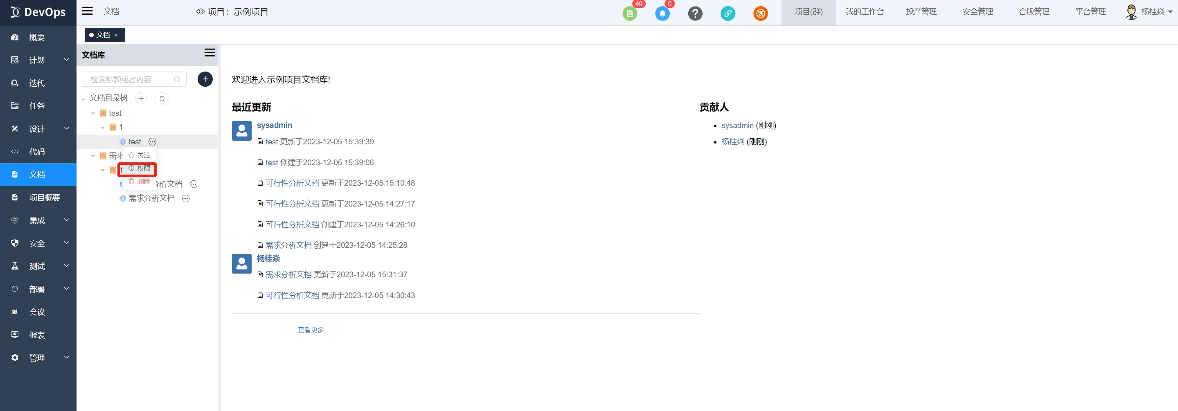Select 权限 from the context menu

coord(140,169)
